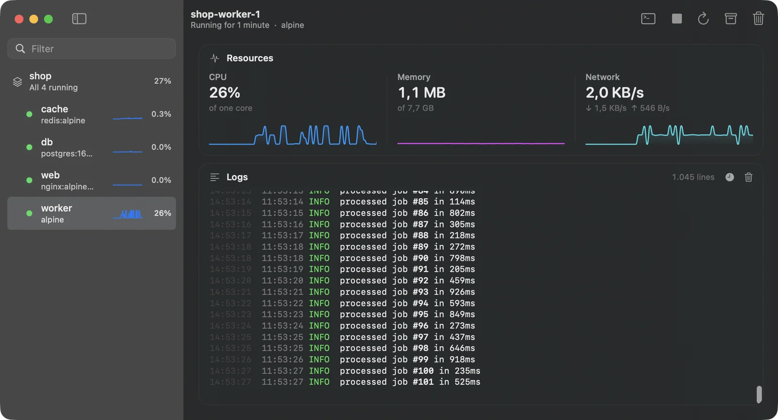Select the cache redis:alpine container

(91, 114)
